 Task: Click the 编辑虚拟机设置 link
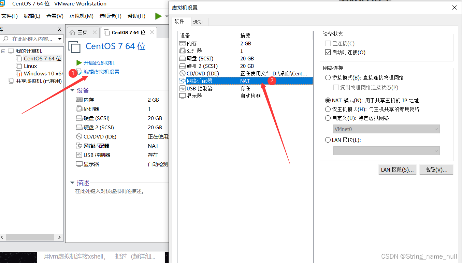tap(102, 72)
